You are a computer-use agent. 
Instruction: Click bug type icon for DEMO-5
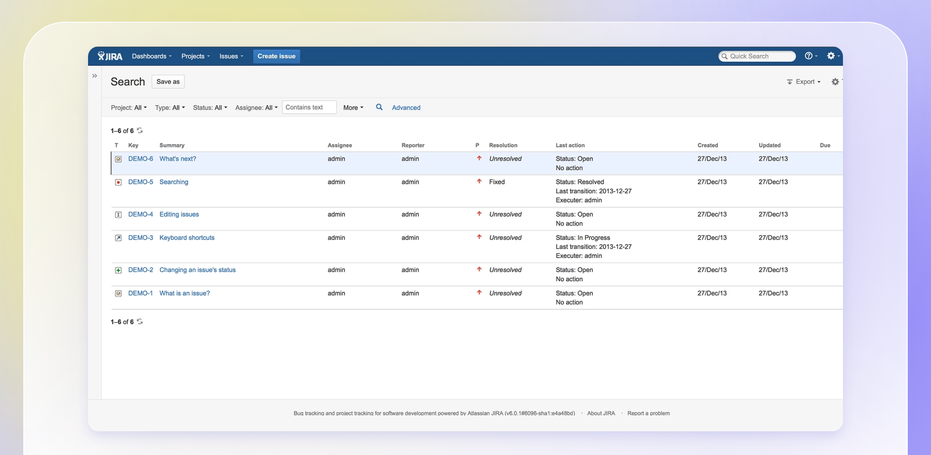(118, 183)
